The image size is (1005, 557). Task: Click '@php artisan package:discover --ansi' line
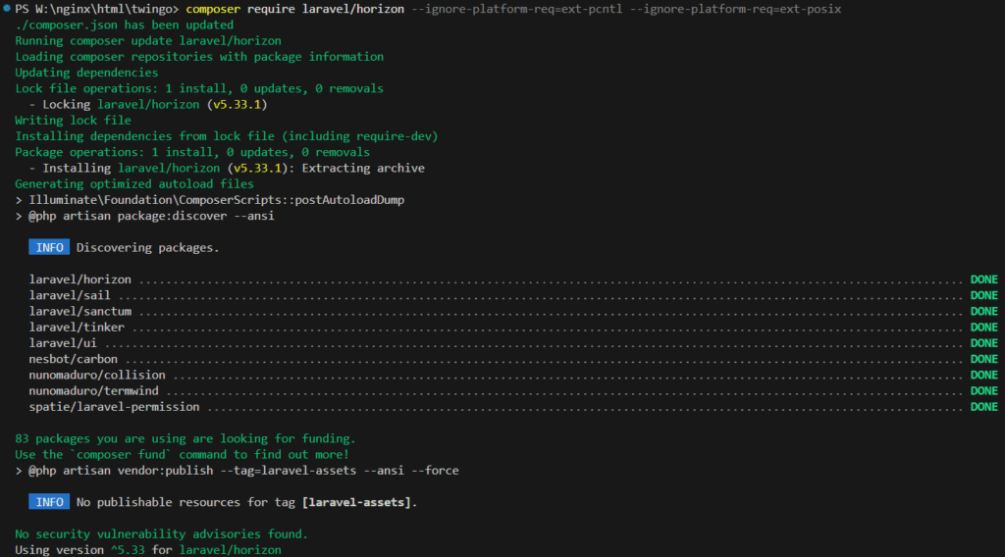[x=145, y=217]
